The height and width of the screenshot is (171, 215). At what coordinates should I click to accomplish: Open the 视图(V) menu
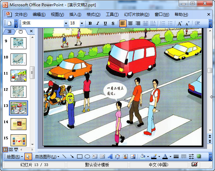tap(57, 15)
